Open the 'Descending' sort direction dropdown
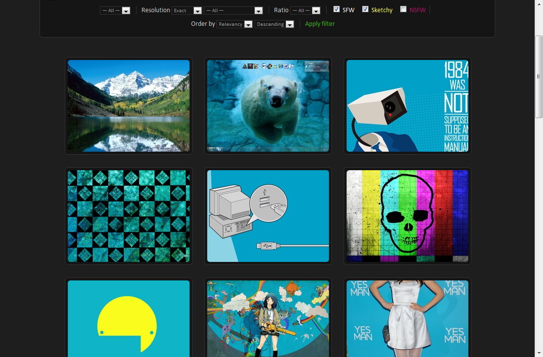 point(274,24)
